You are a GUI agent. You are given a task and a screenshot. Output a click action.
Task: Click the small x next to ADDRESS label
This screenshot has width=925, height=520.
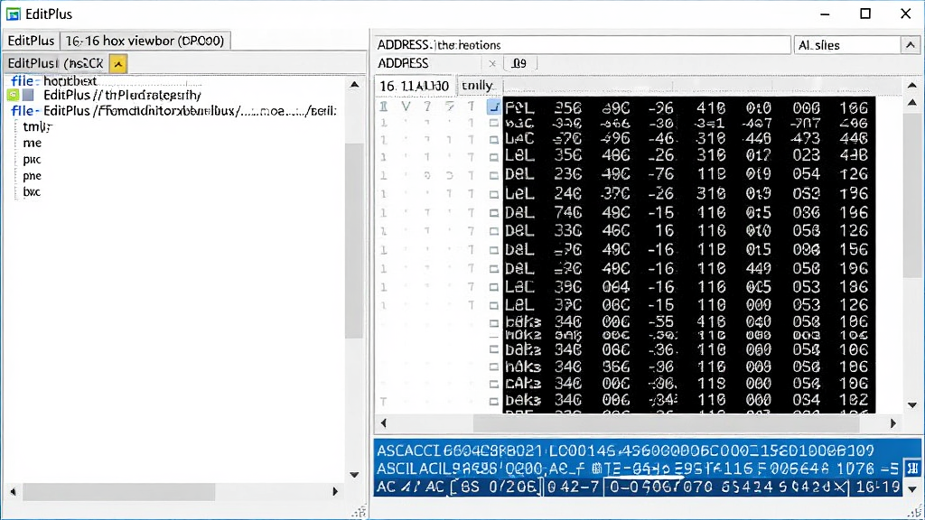click(492, 64)
